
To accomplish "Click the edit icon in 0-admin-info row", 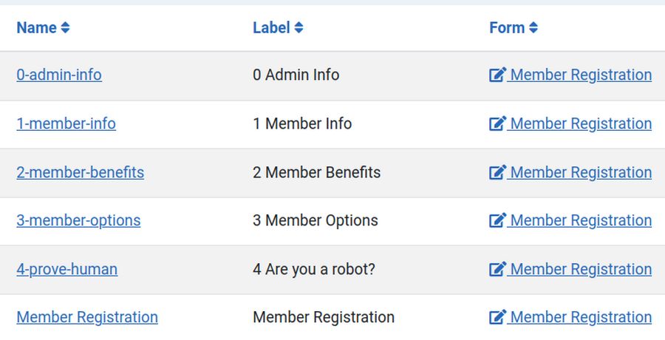I will (x=497, y=75).
